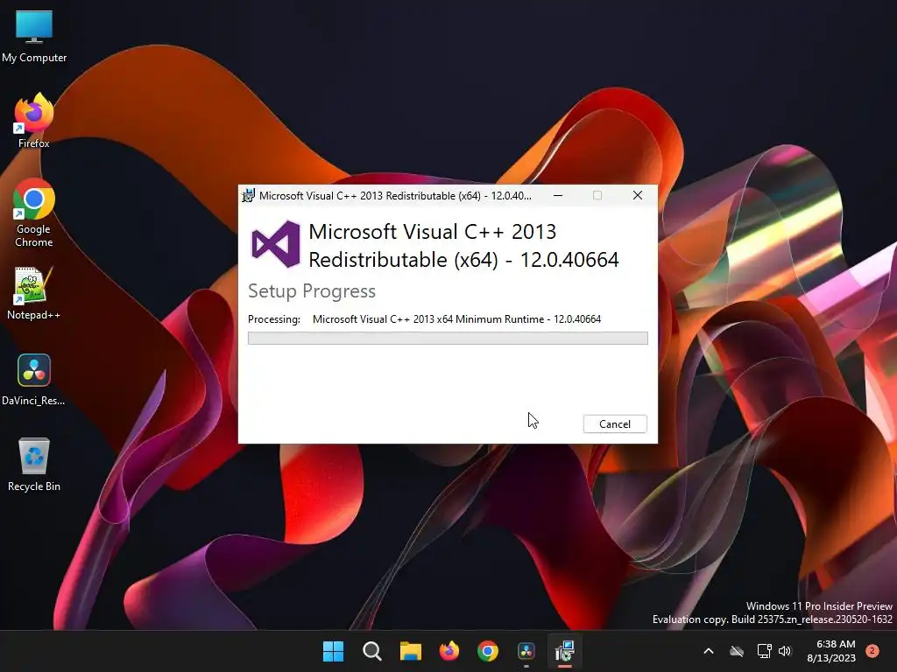
Task: Open the DaVinci_Res... desktop icon
Action: [34, 379]
